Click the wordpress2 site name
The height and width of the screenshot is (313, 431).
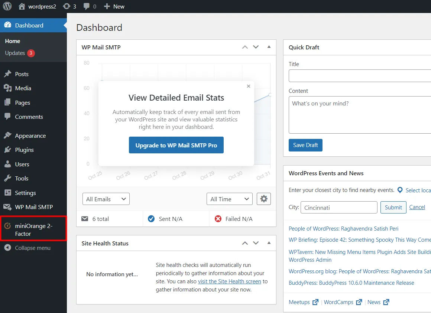42,7
